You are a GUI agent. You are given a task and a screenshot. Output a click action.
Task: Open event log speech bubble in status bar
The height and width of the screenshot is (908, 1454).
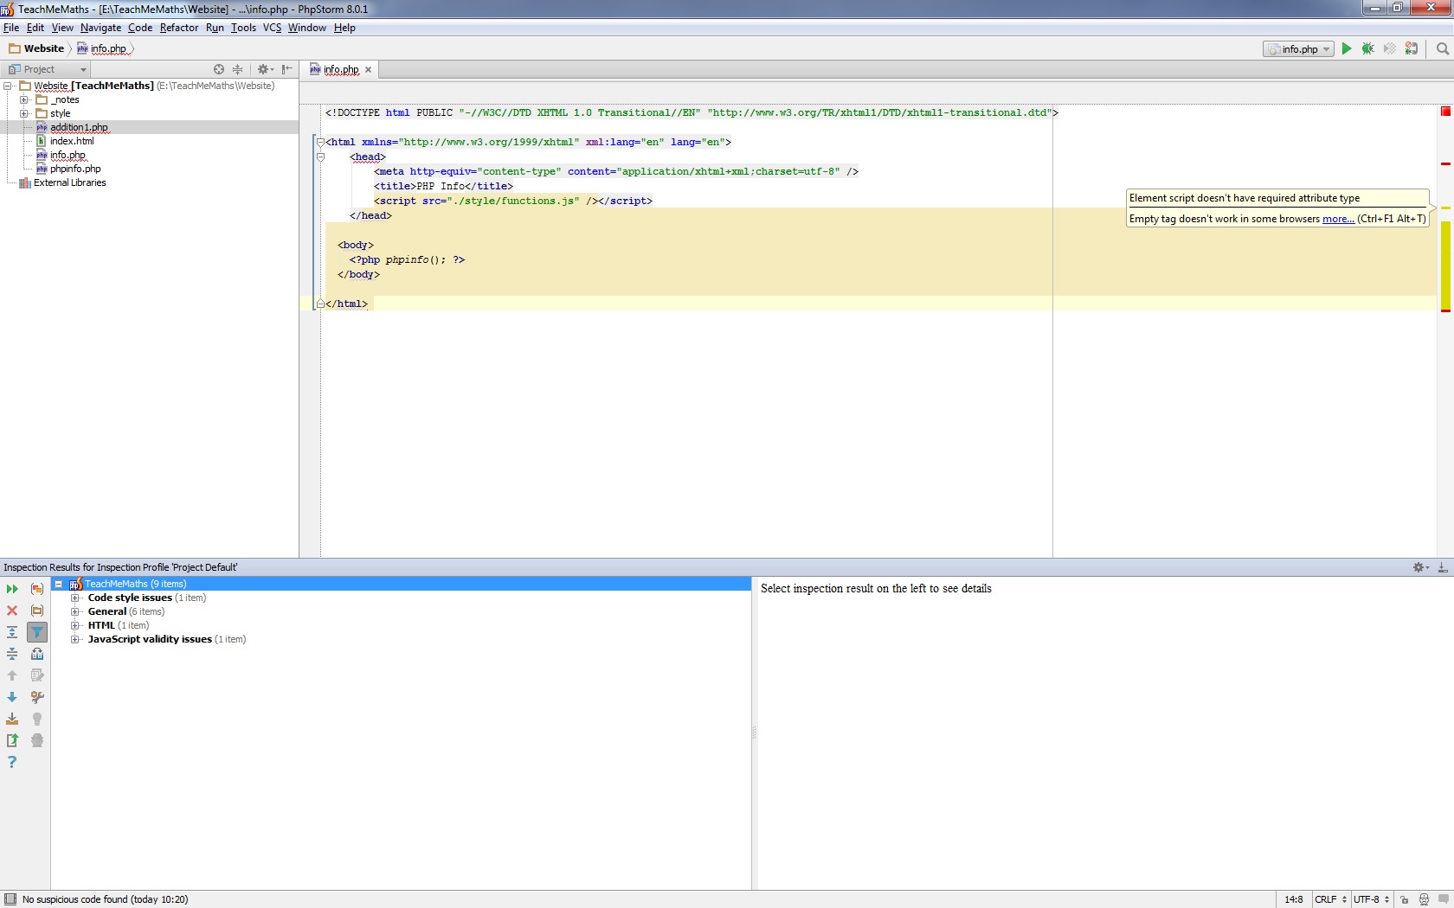pos(1443,899)
